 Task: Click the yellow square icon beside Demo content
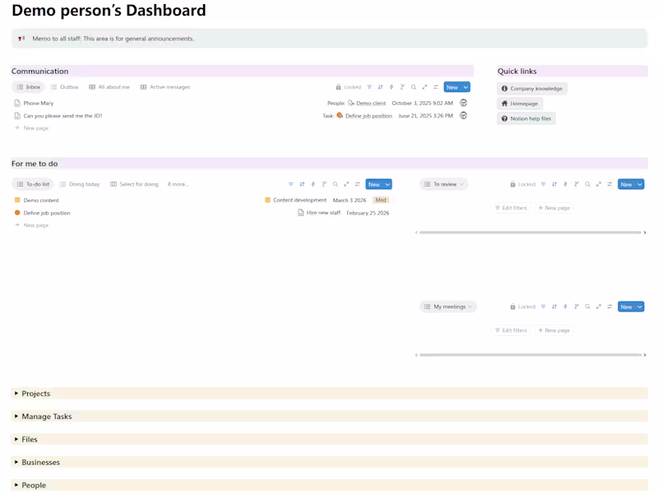[17, 200]
